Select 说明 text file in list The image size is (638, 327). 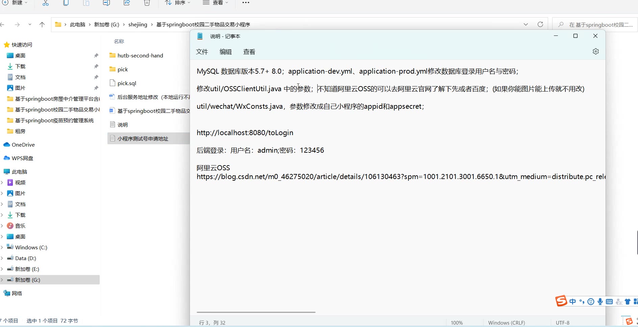(122, 125)
